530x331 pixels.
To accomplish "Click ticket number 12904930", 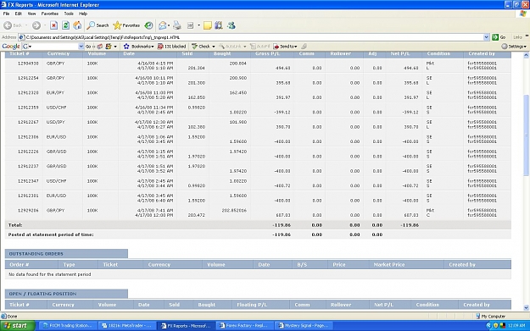I will click(28, 63).
